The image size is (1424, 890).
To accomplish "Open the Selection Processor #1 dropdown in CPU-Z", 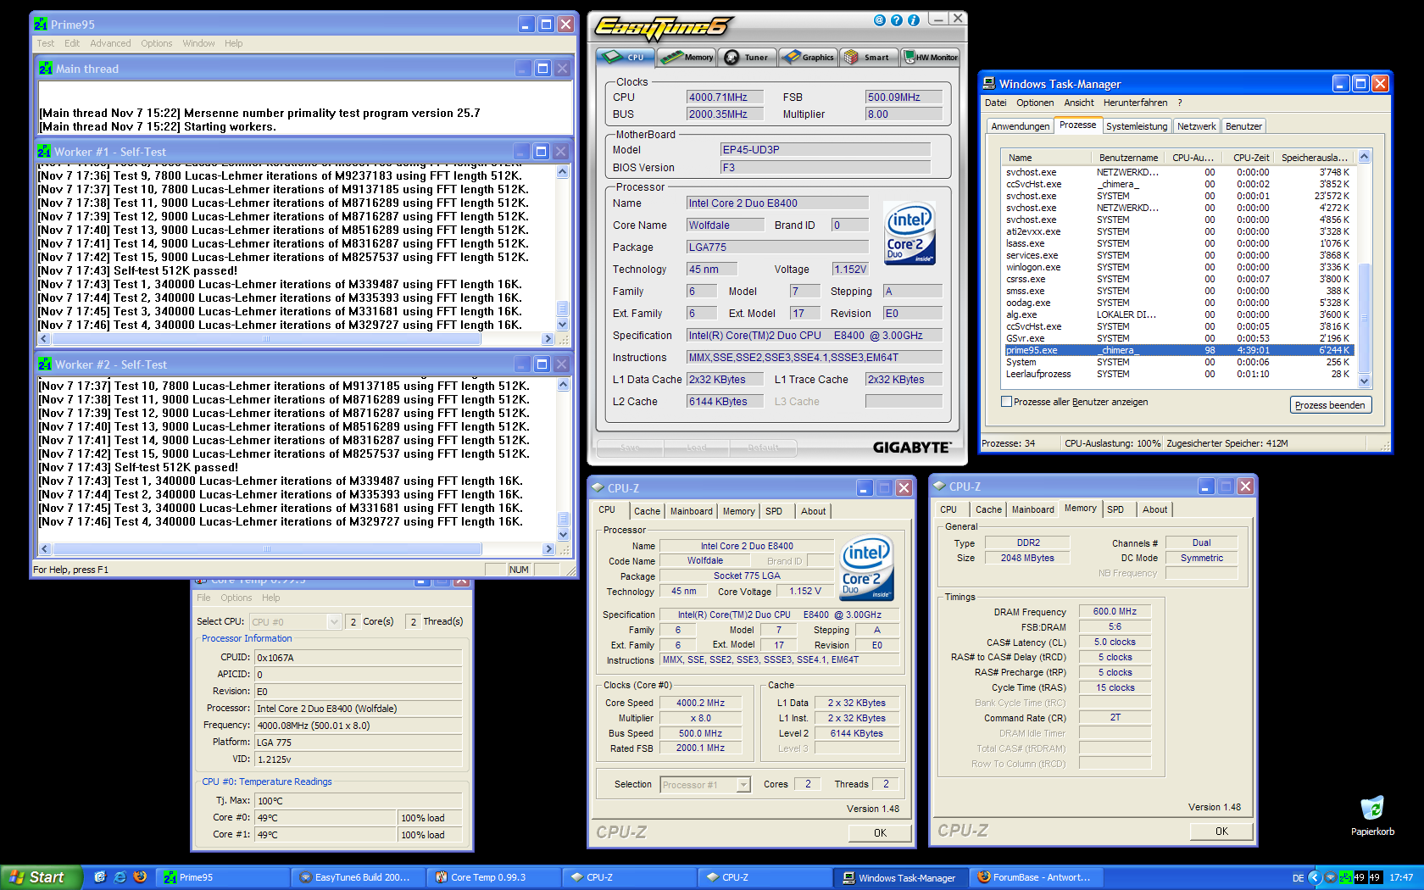I will pos(743,785).
